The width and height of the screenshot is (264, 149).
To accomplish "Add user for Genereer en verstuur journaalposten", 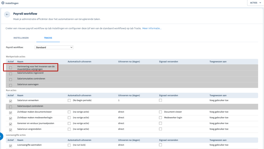I will point(219,123).
